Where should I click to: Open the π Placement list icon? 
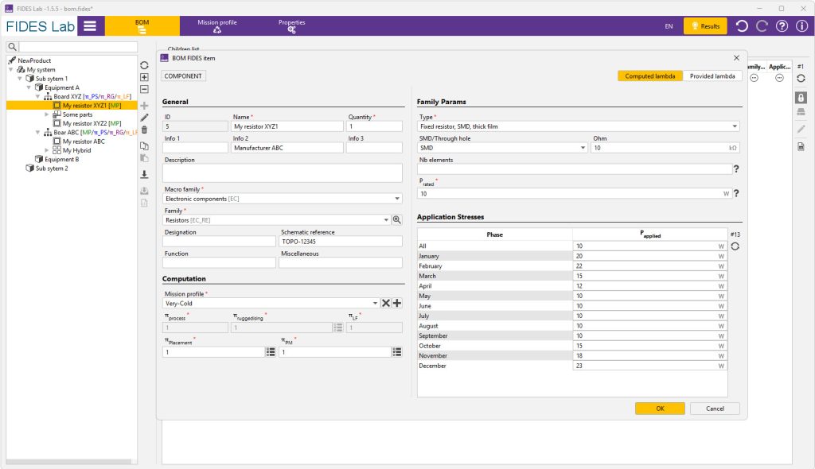click(x=270, y=351)
